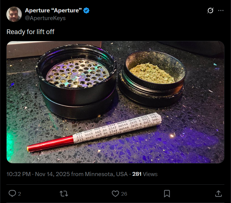Like the post with the heart icon
The image size is (231, 203).
click(115, 194)
